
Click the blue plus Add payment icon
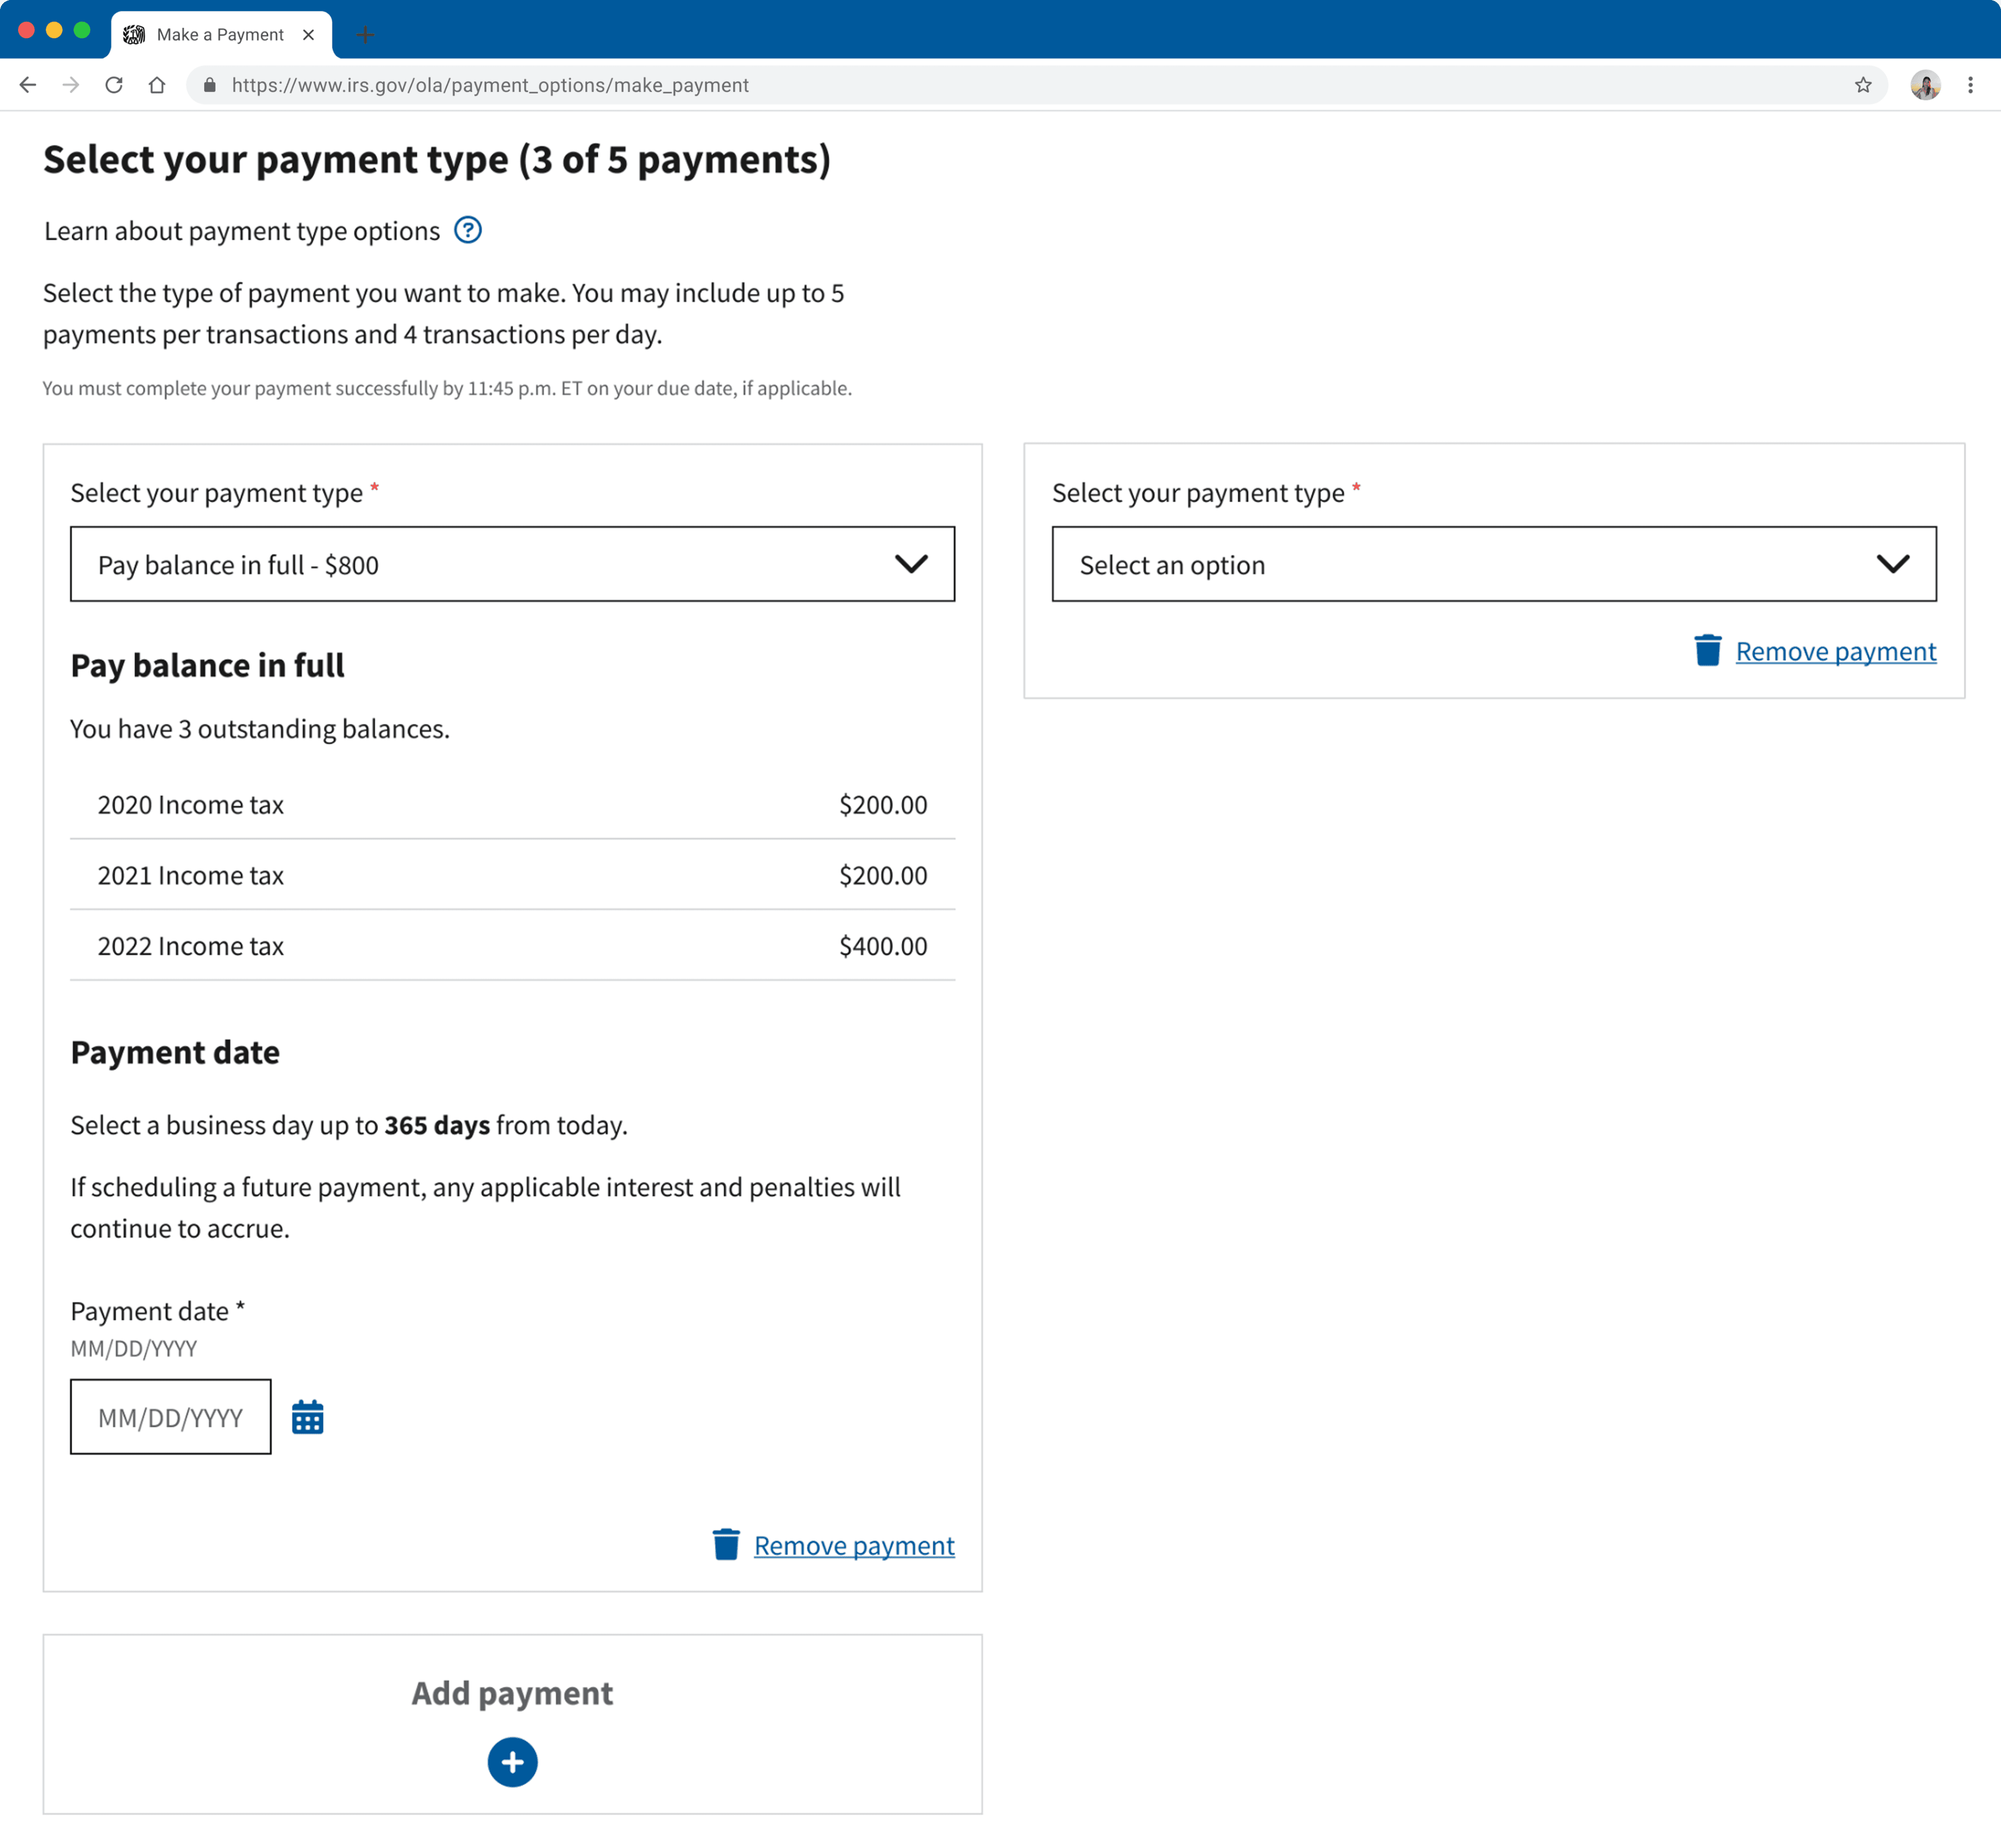[512, 1762]
